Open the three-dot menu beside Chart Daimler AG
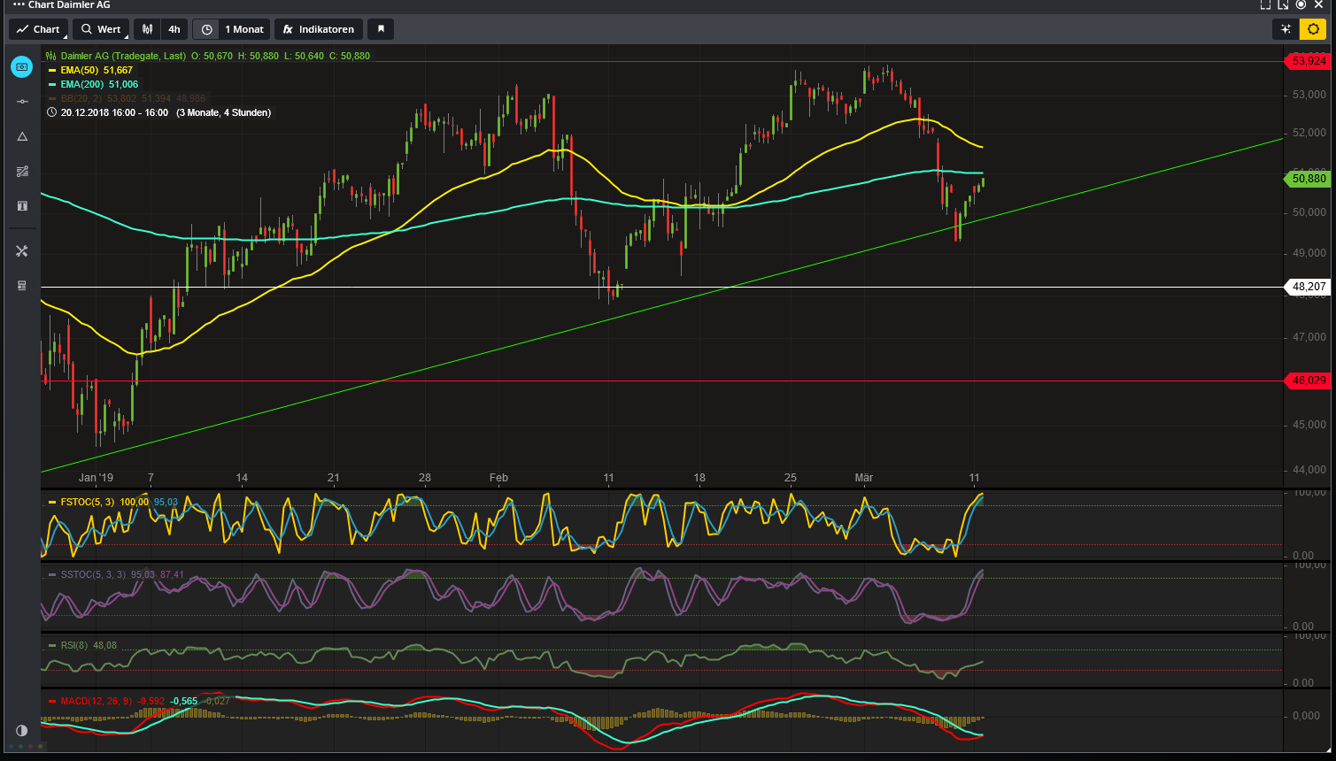 click(19, 5)
